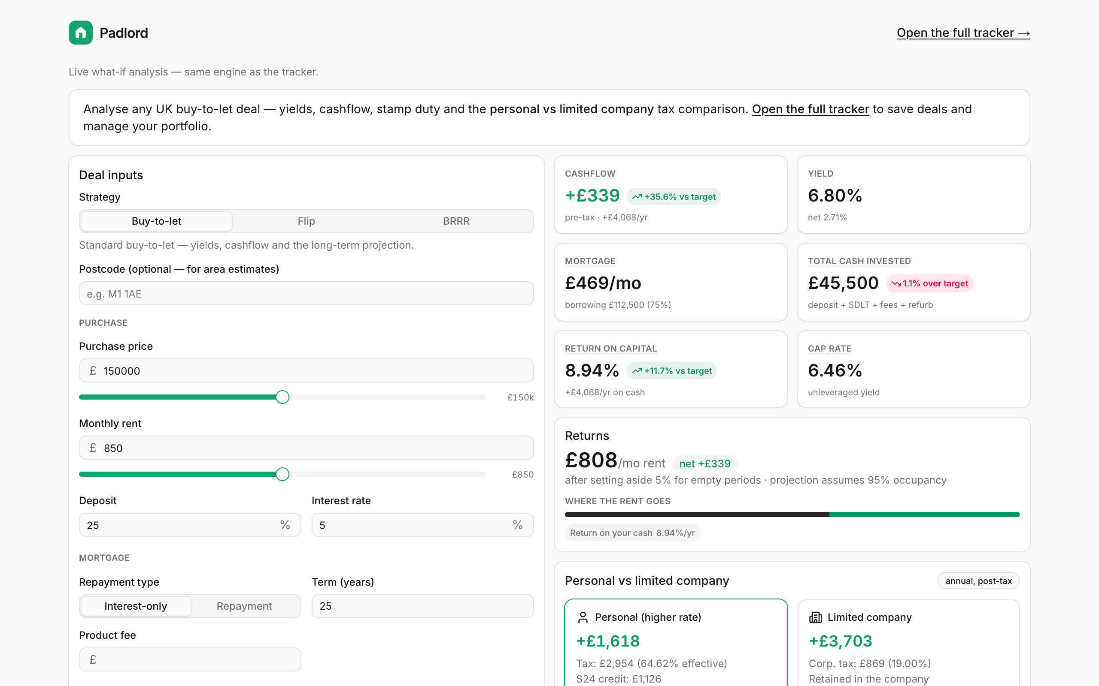This screenshot has width=1099, height=686.
Task: Follow the inline 'Open the full tracker' link
Action: 810,109
